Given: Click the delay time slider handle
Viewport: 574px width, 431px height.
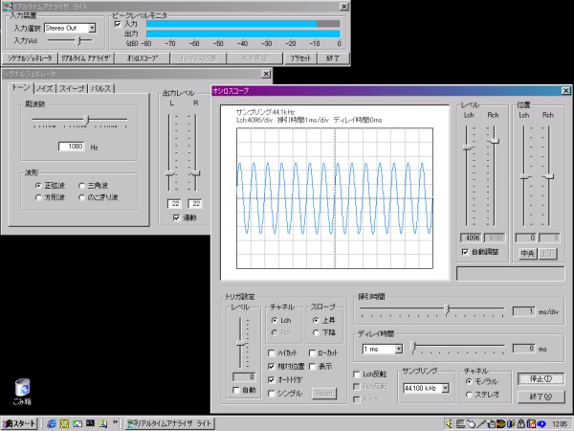Looking at the screenshot, I should pyautogui.click(x=413, y=347).
